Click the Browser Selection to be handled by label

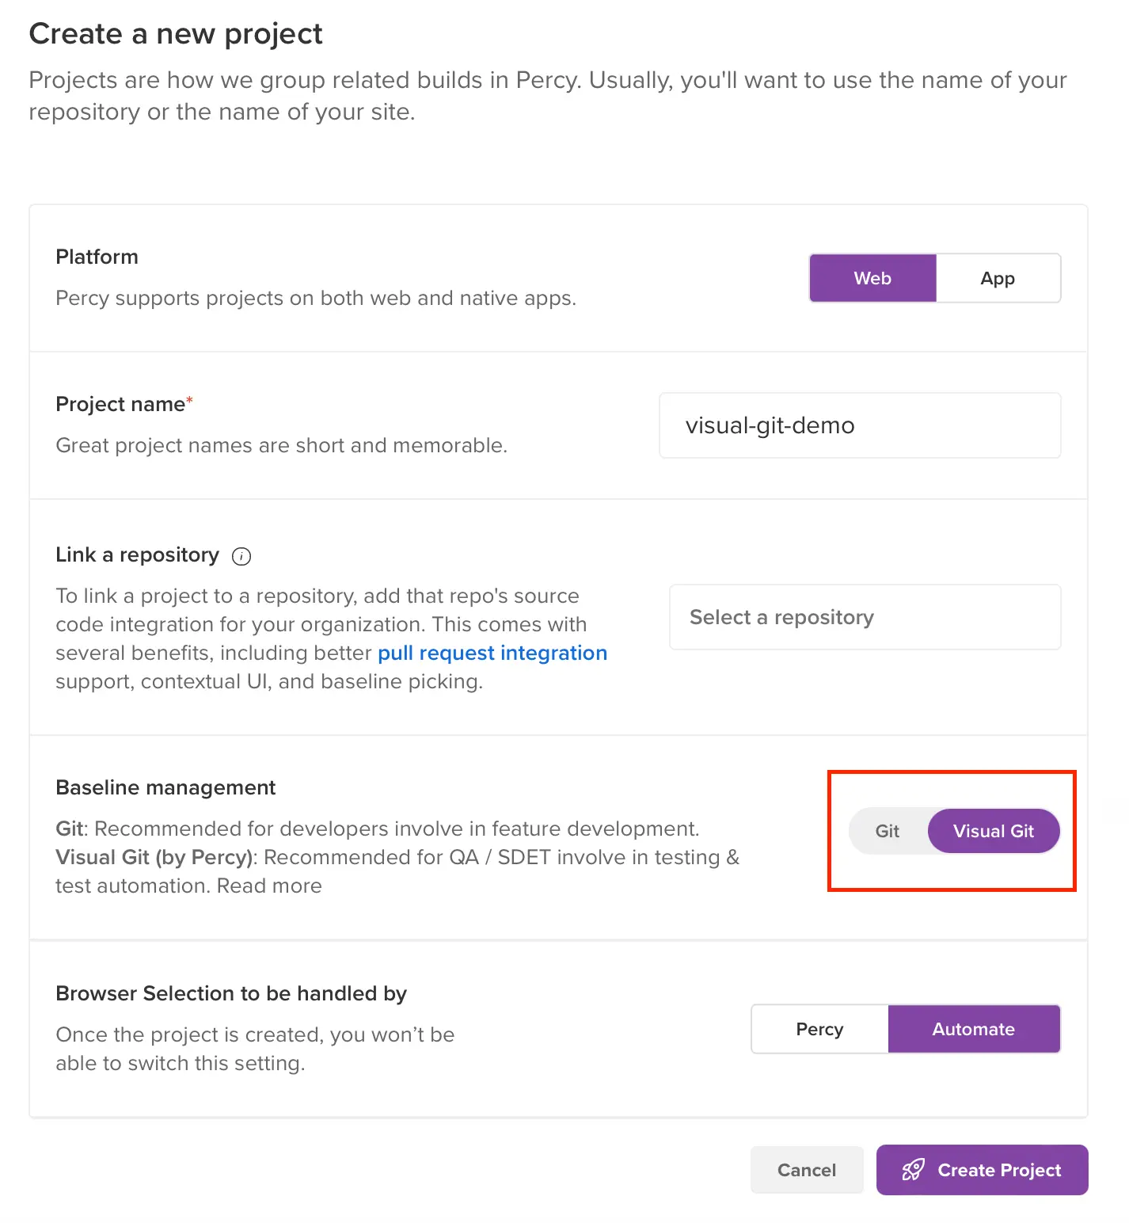(x=231, y=993)
